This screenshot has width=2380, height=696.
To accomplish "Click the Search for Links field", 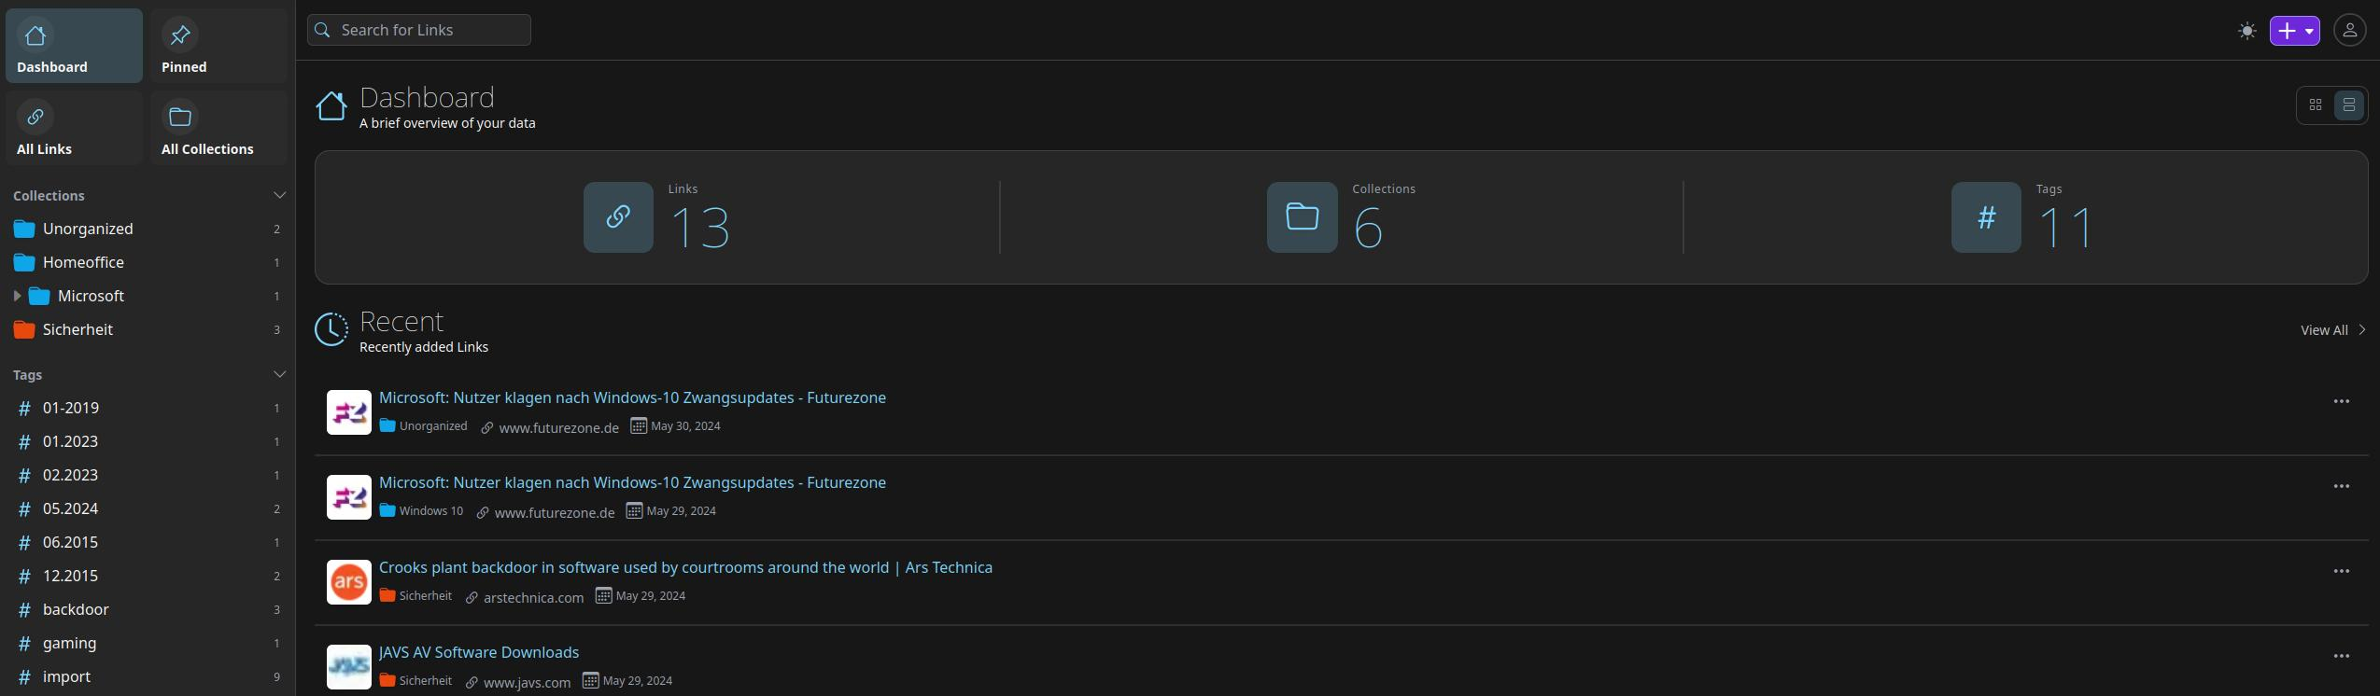I will click(x=419, y=30).
